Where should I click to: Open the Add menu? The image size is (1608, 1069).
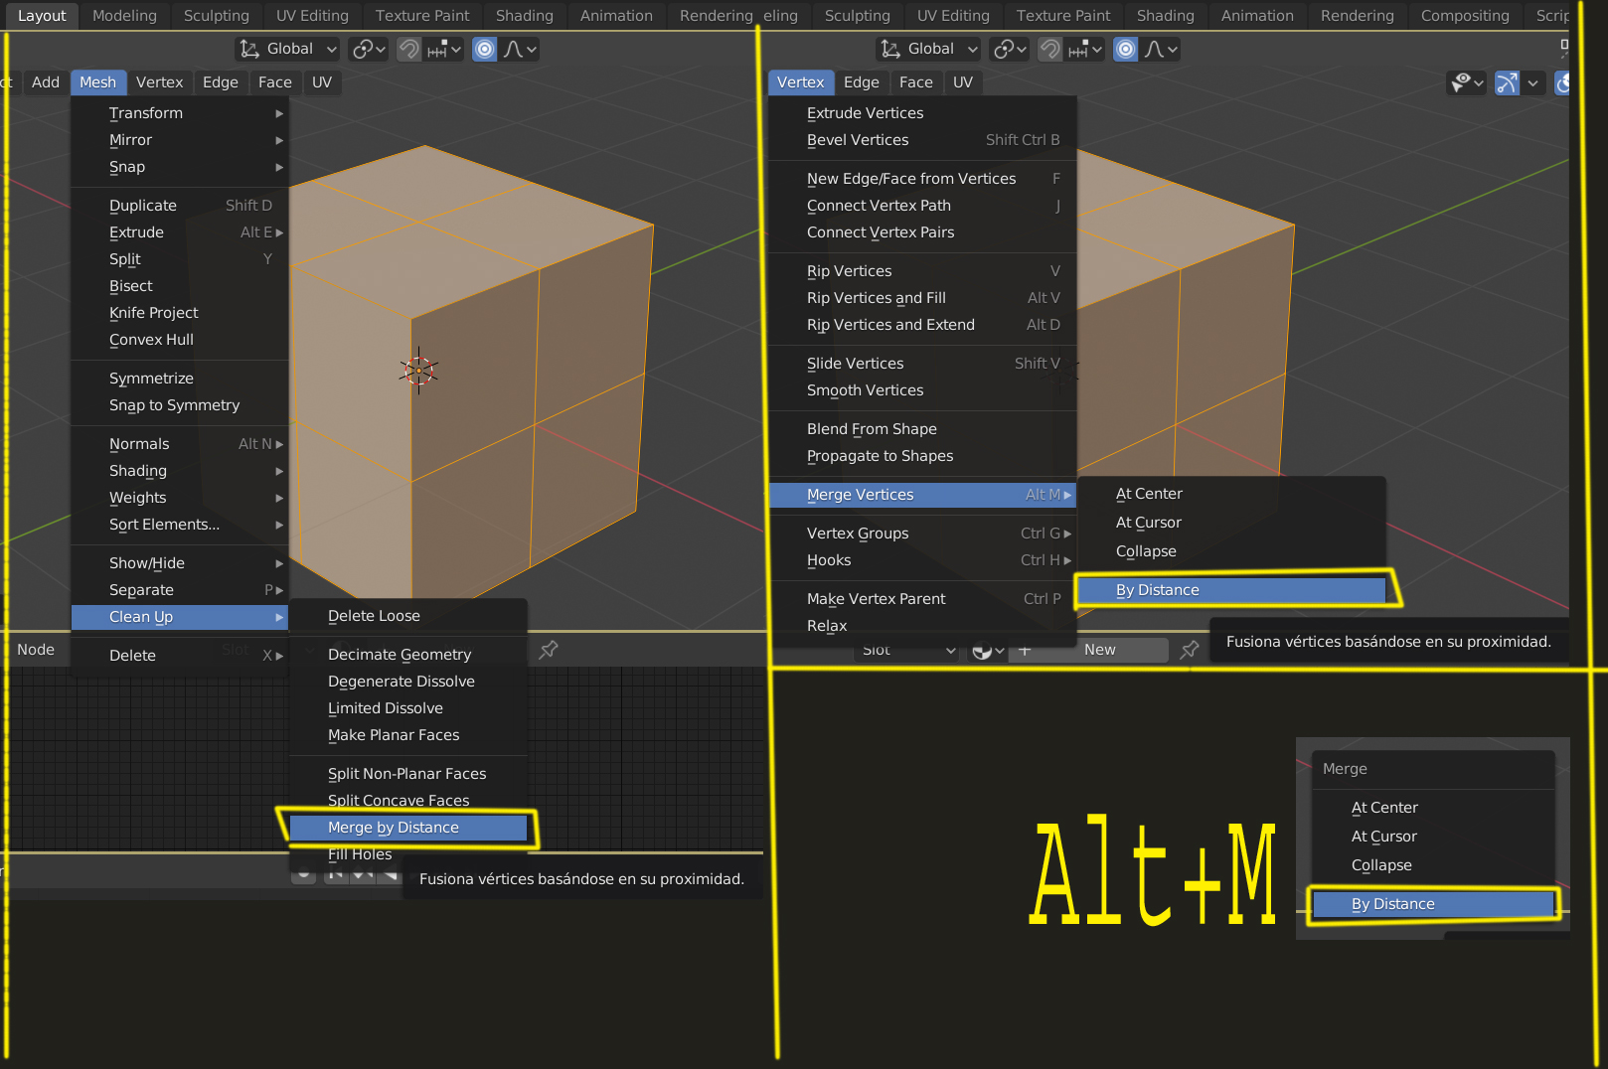click(46, 82)
